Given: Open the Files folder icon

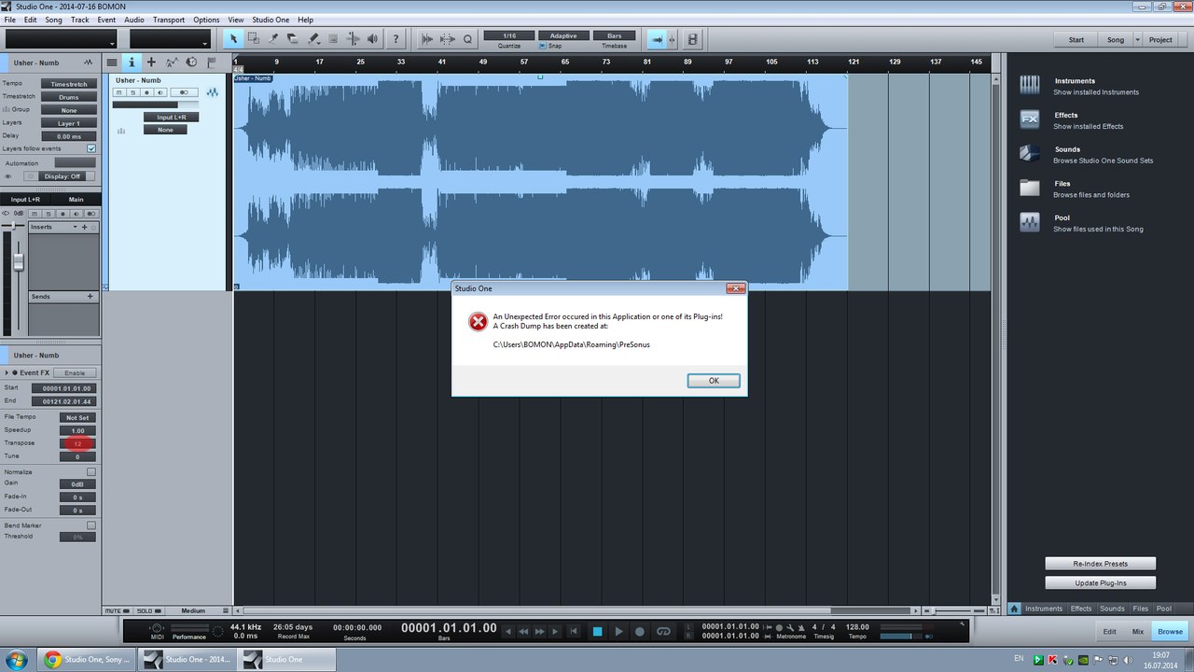Looking at the screenshot, I should 1030,188.
